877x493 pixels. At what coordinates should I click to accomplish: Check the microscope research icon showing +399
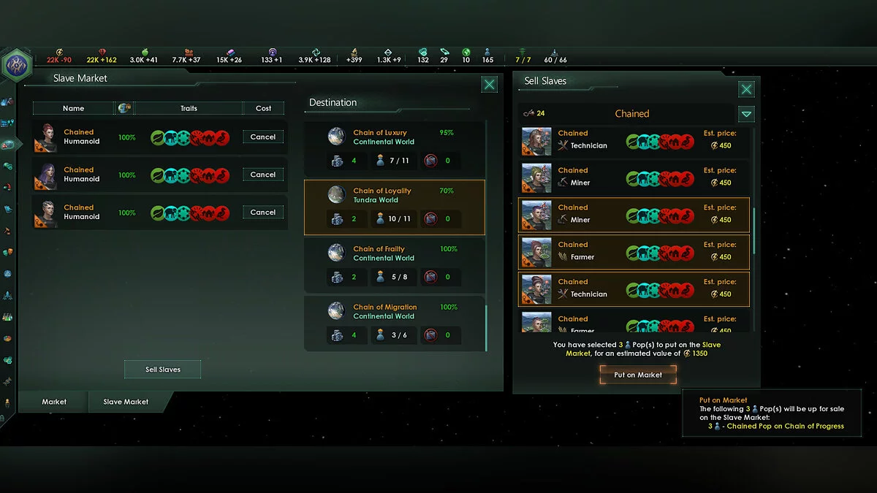[x=355, y=53]
